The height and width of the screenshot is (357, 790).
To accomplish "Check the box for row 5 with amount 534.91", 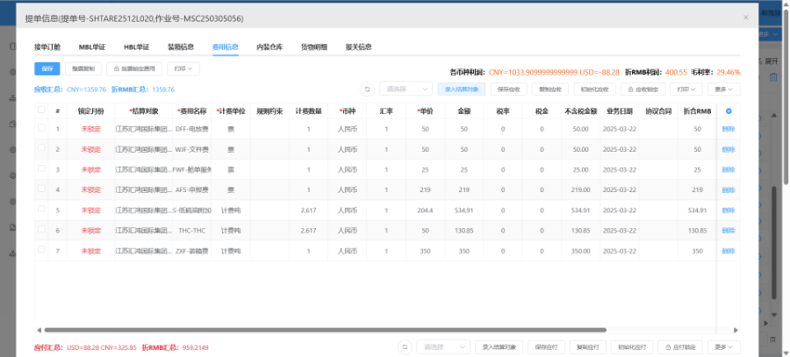I will click(x=41, y=209).
